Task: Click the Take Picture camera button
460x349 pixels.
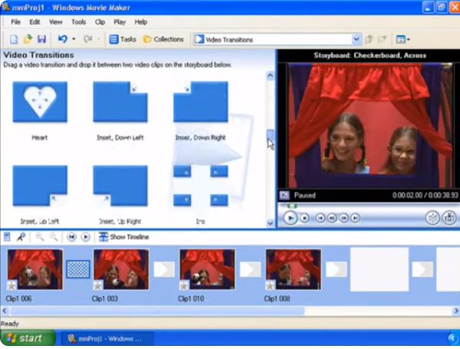Action: pyautogui.click(x=449, y=218)
